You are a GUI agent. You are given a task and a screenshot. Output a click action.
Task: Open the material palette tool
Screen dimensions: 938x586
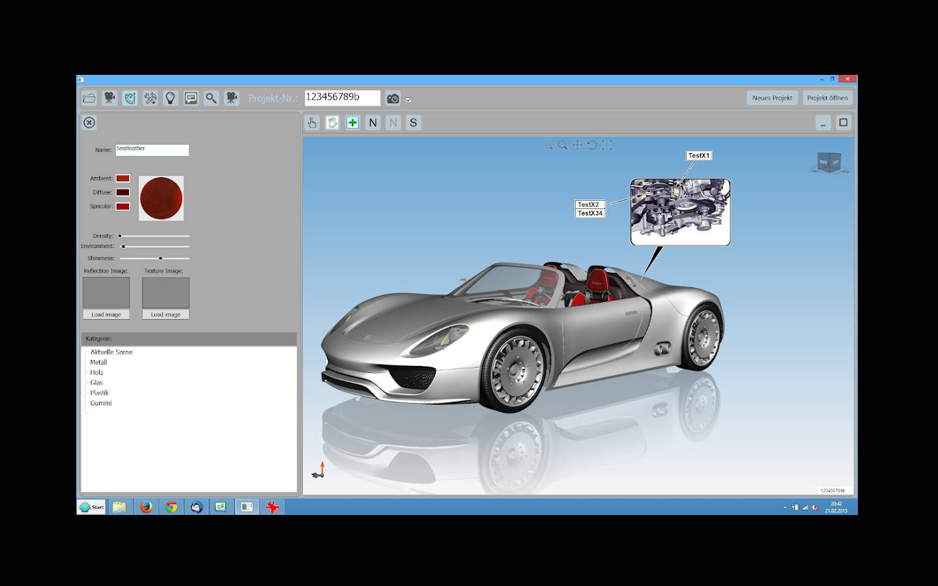(x=130, y=98)
